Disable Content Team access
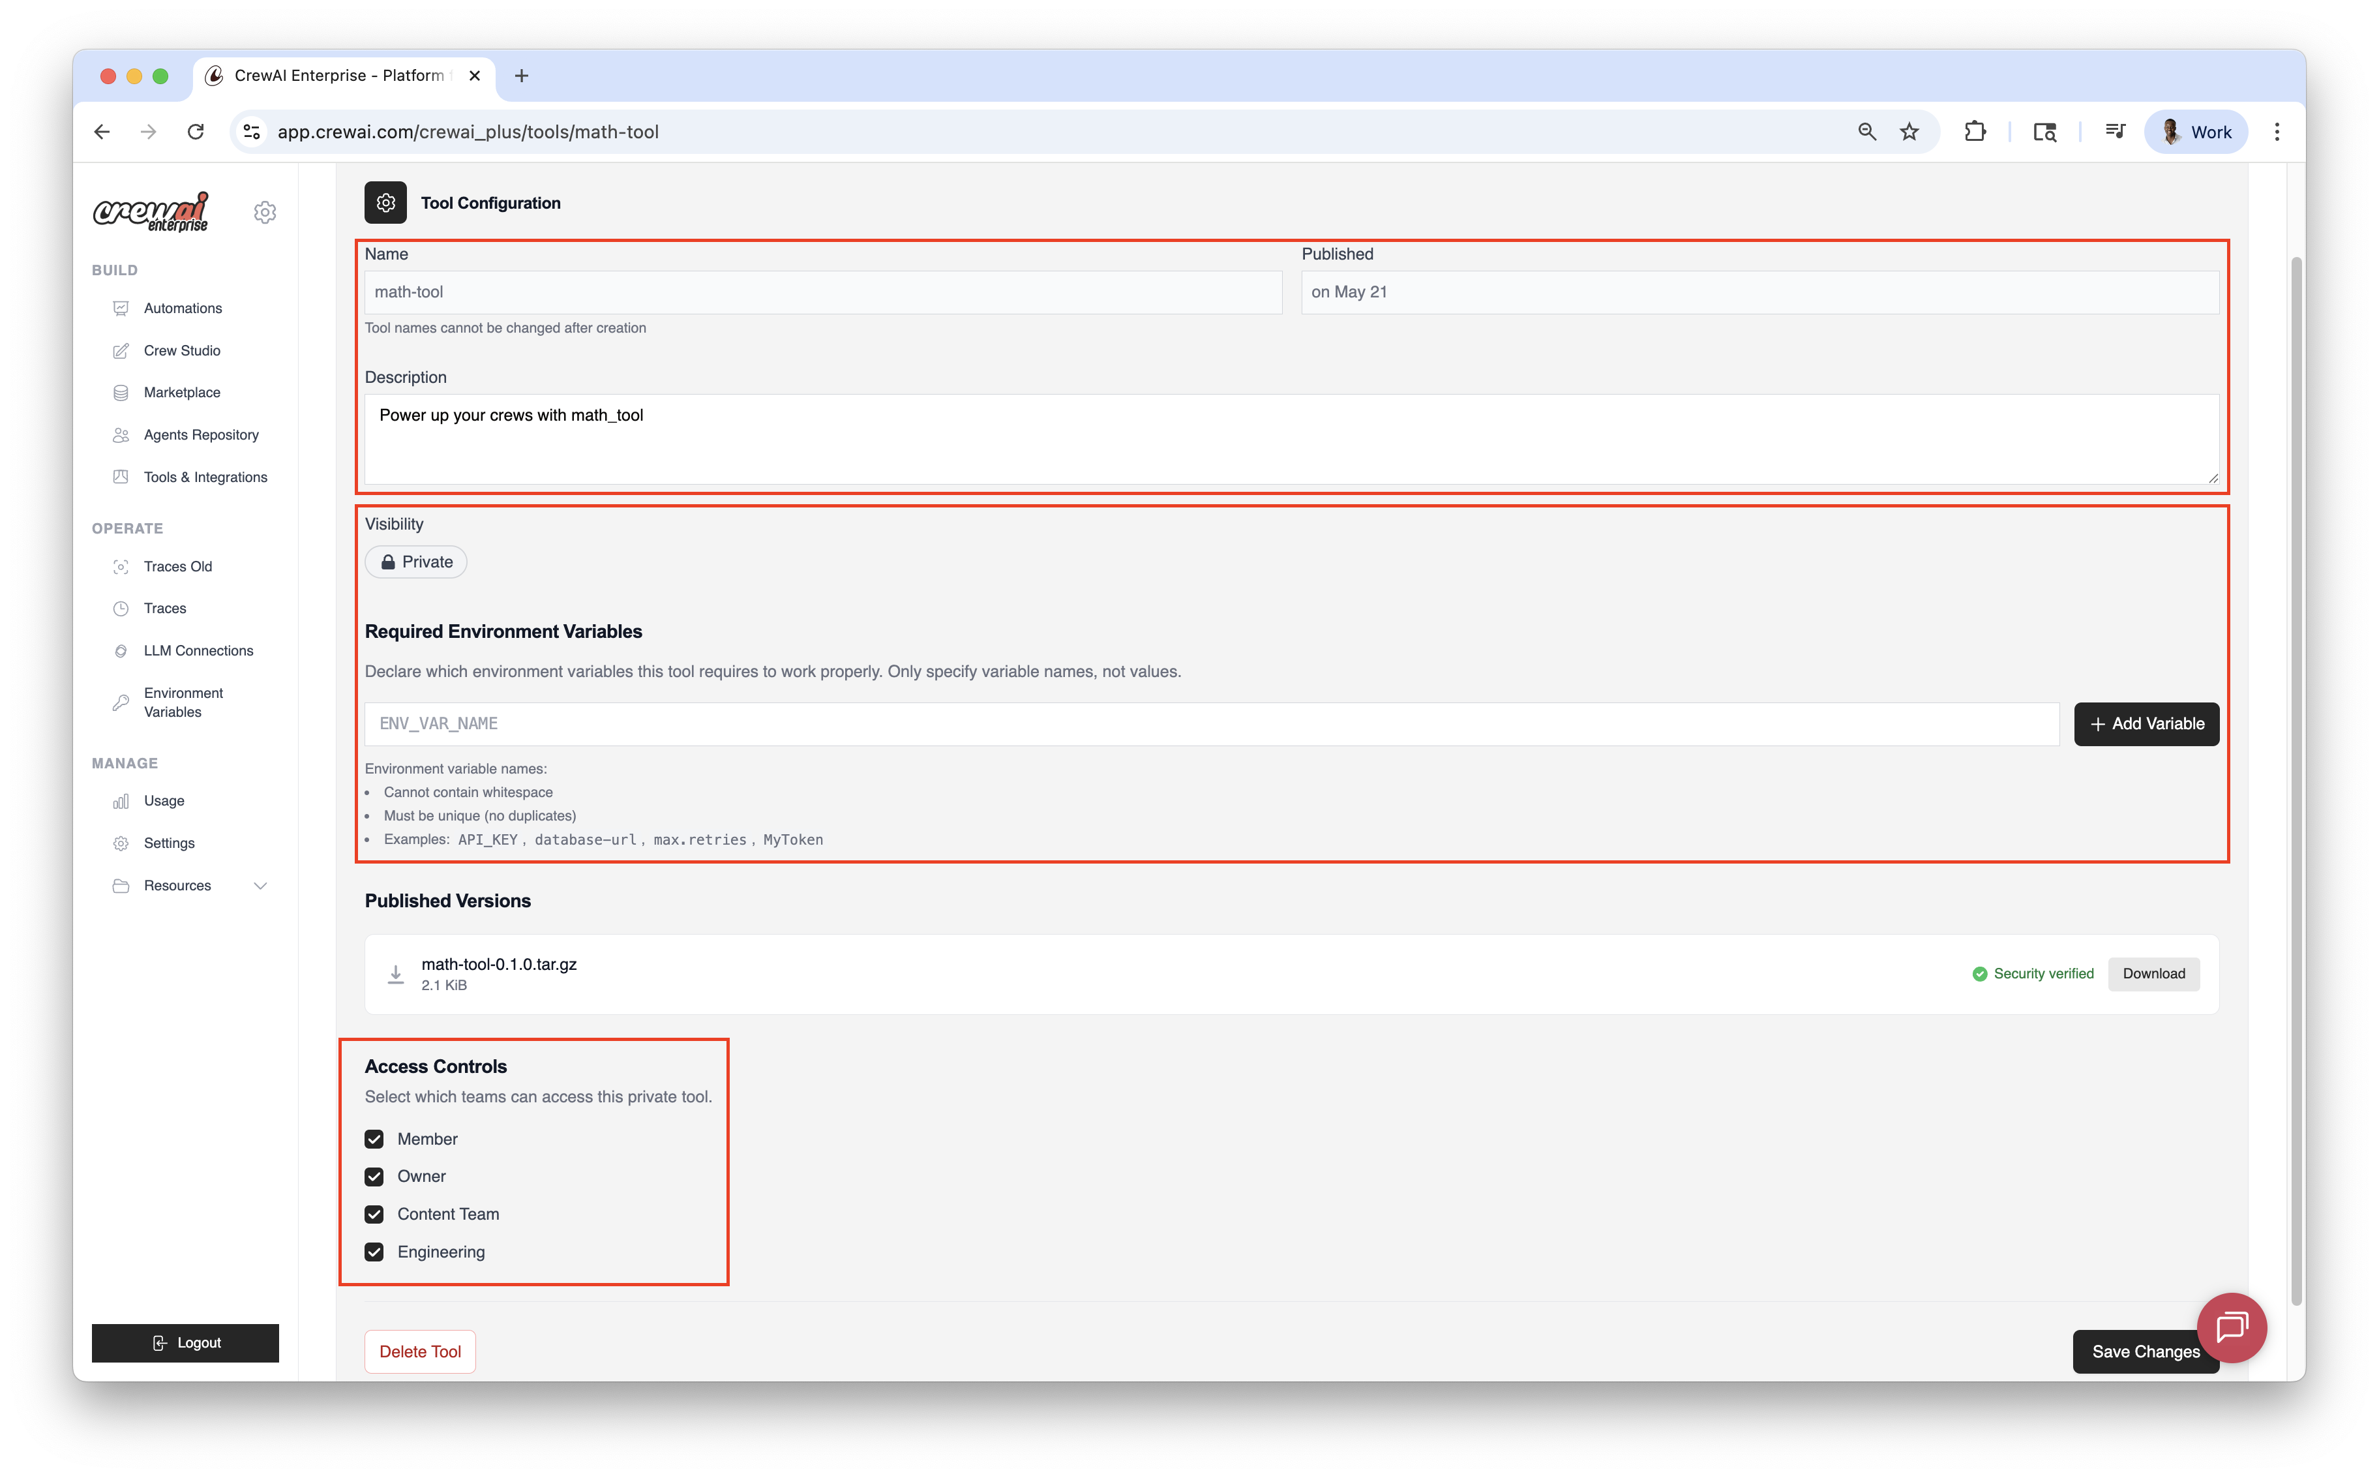 tap(374, 1214)
